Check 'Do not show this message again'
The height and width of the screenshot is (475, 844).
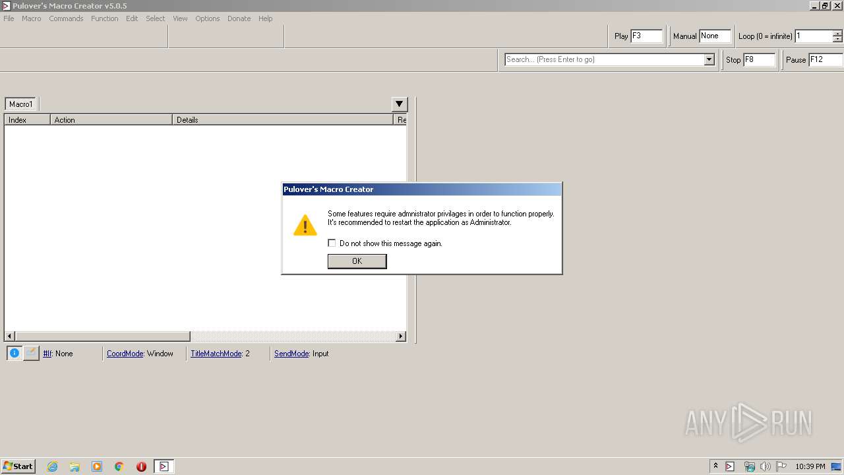[x=332, y=243]
